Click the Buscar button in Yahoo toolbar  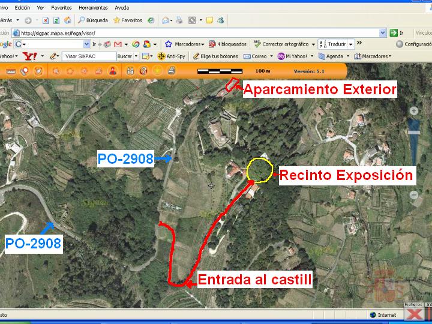(x=125, y=56)
